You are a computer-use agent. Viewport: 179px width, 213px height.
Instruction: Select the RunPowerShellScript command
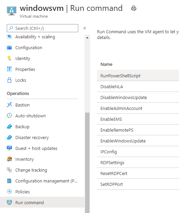coord(138,76)
